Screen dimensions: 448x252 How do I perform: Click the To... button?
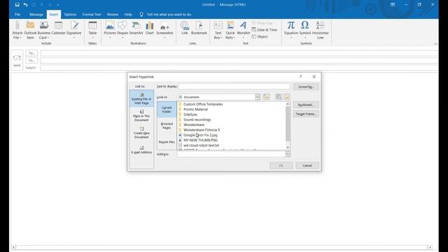tap(31, 53)
